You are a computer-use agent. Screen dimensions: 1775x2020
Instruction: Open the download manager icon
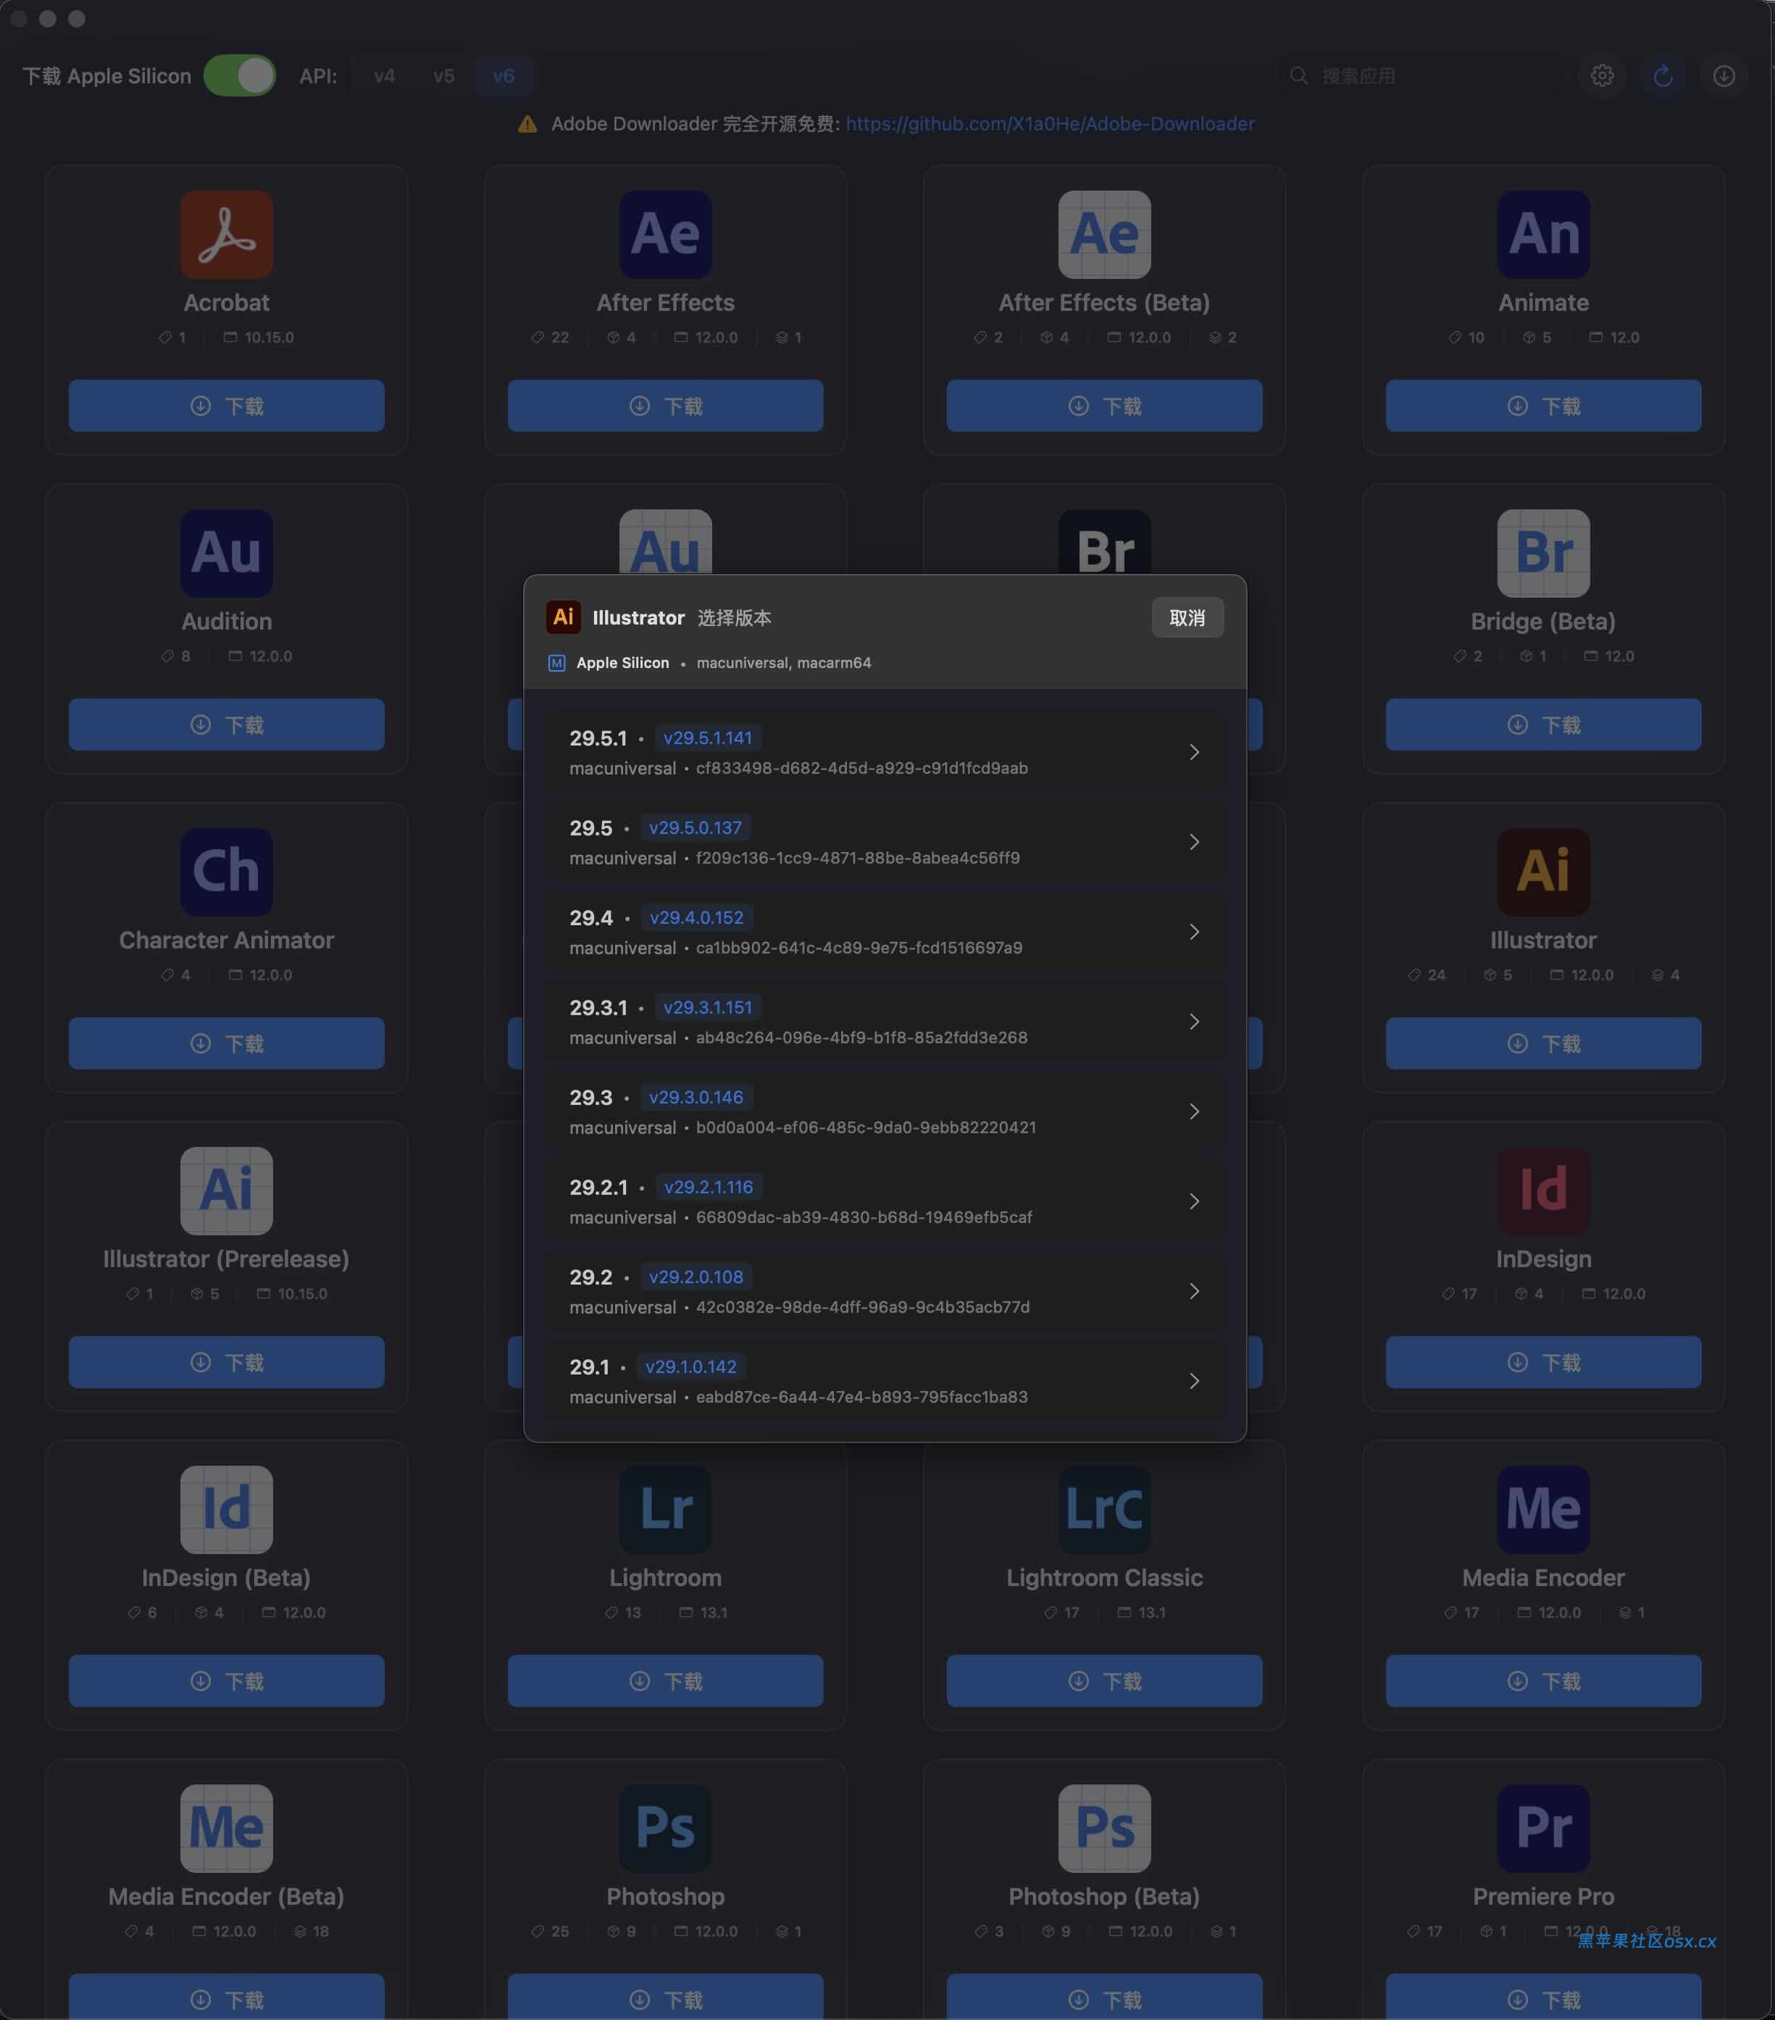pos(1724,76)
